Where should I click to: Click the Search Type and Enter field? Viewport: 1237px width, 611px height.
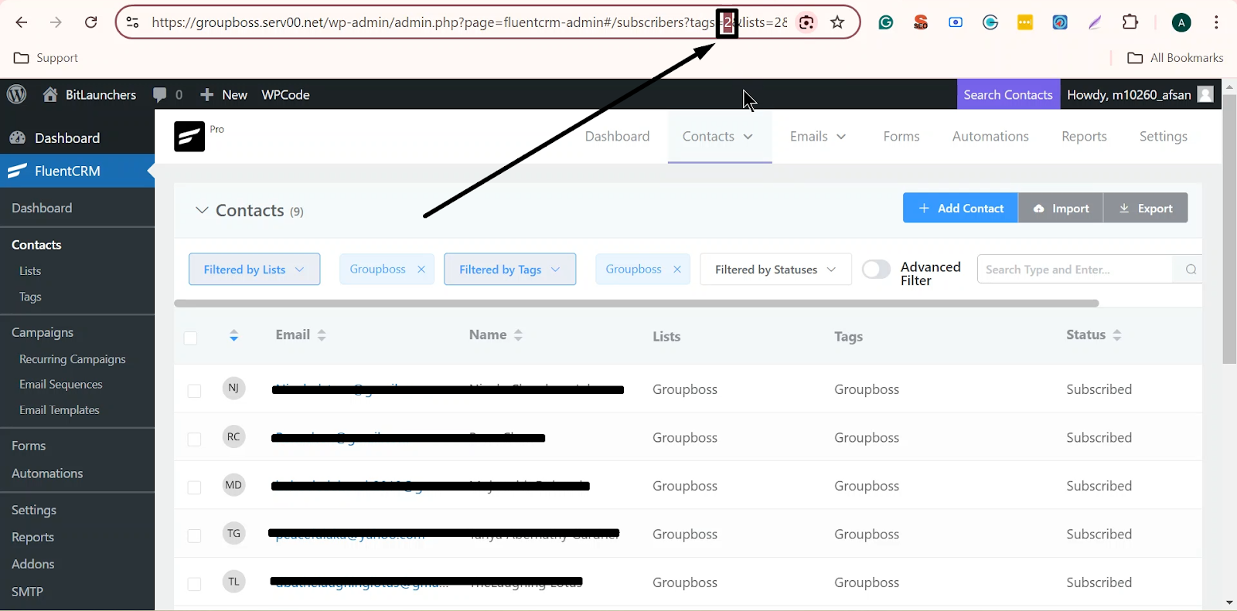point(1075,269)
